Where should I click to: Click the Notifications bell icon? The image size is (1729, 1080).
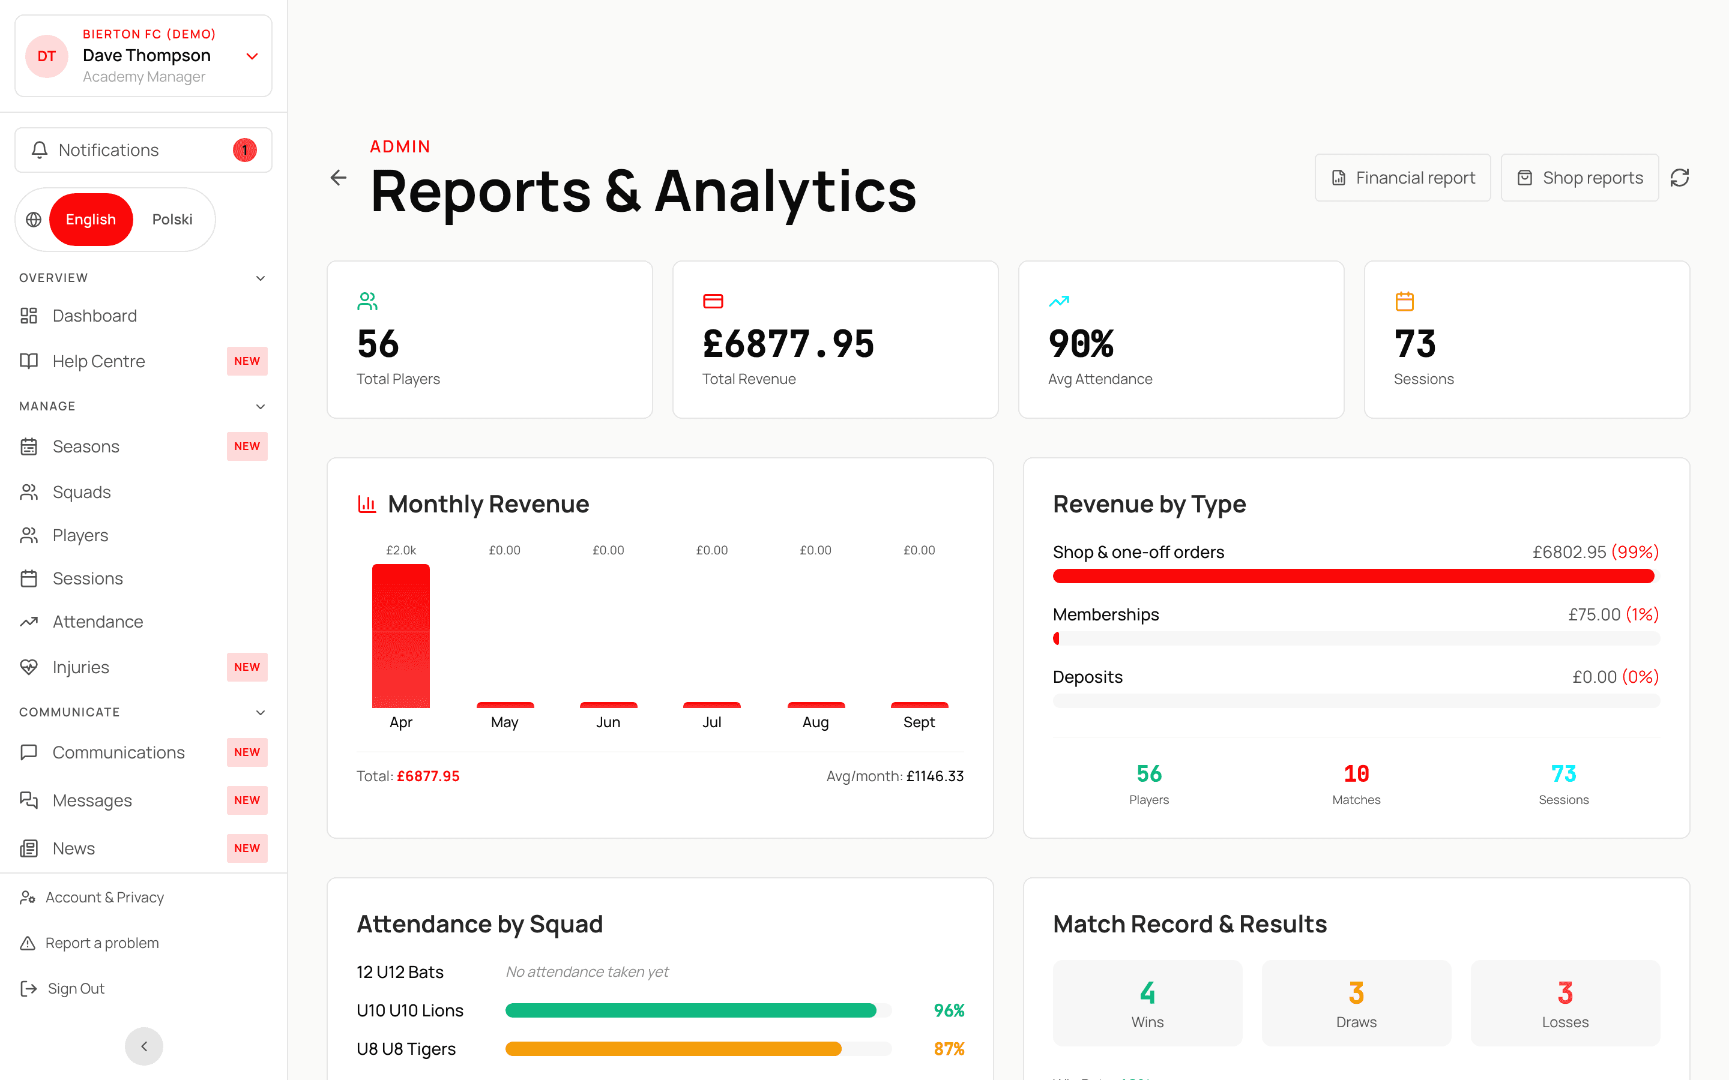click(x=40, y=150)
